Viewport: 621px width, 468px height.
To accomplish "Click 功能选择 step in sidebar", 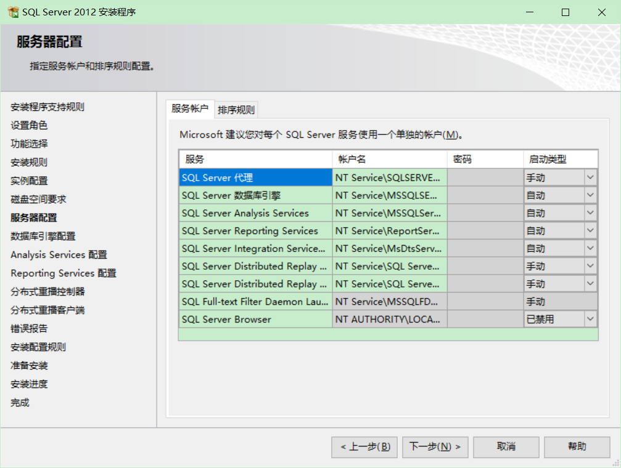I will pyautogui.click(x=29, y=143).
